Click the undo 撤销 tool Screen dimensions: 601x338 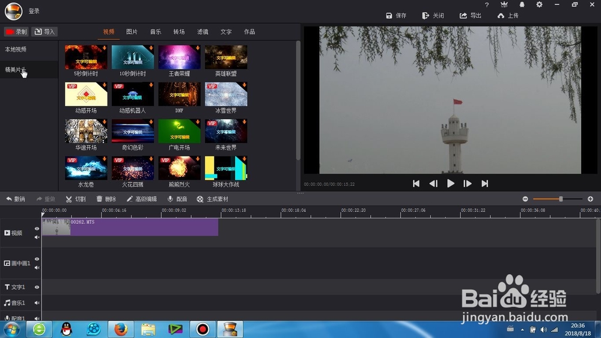point(16,199)
